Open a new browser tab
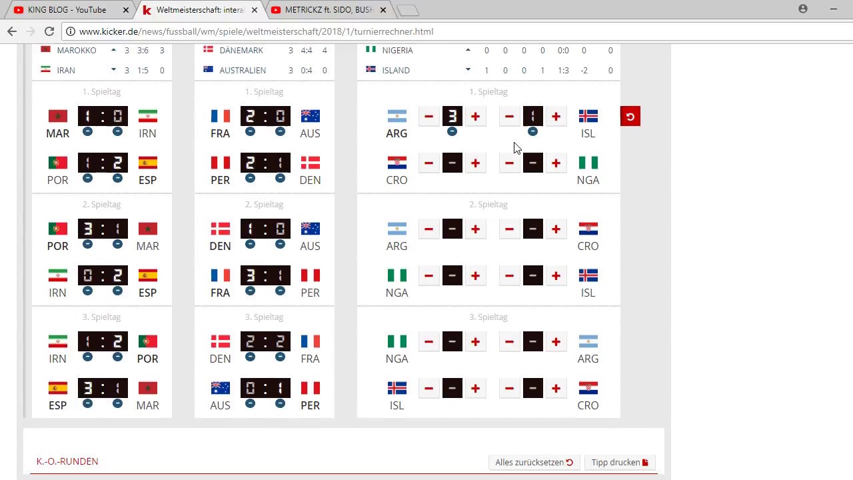This screenshot has width=853, height=480. tap(407, 10)
